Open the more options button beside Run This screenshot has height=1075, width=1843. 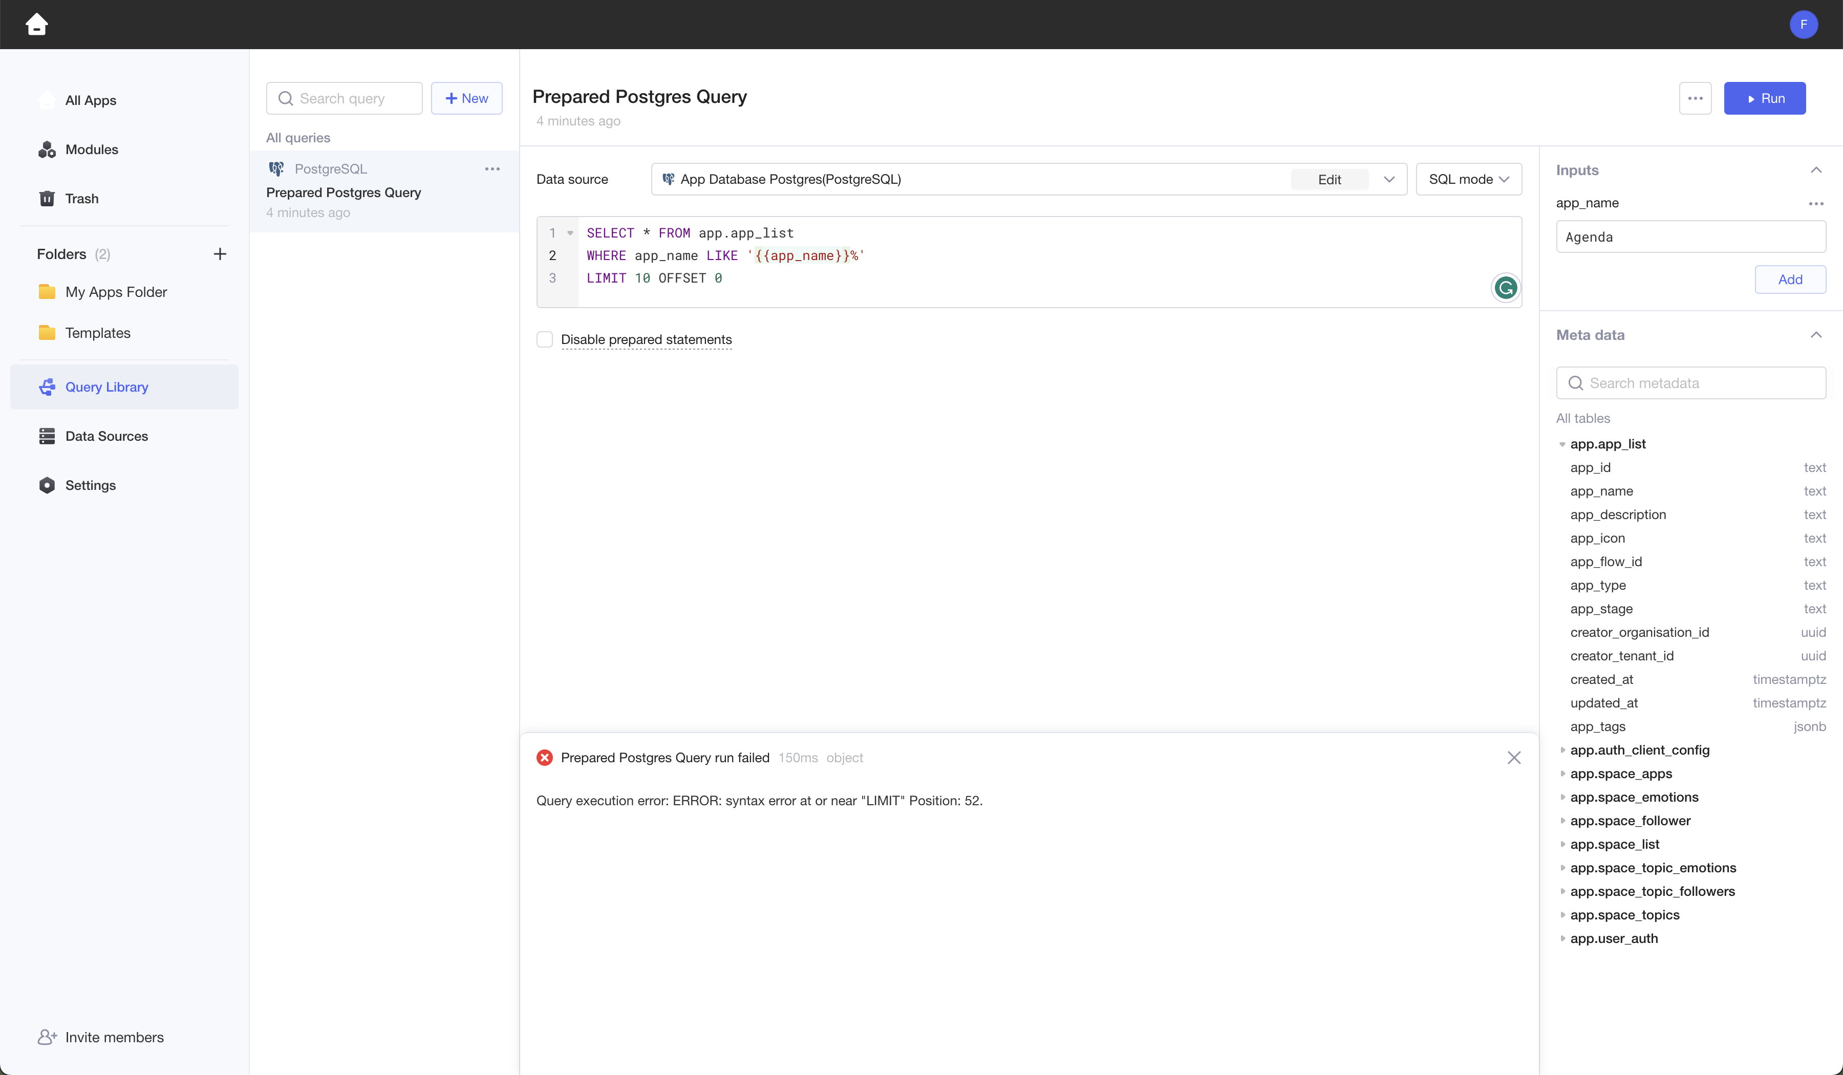(x=1695, y=98)
